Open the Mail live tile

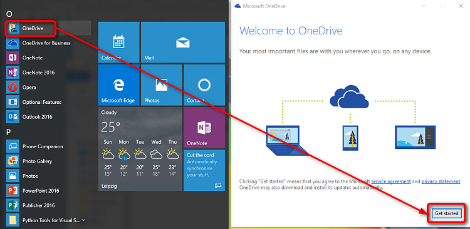(x=183, y=42)
